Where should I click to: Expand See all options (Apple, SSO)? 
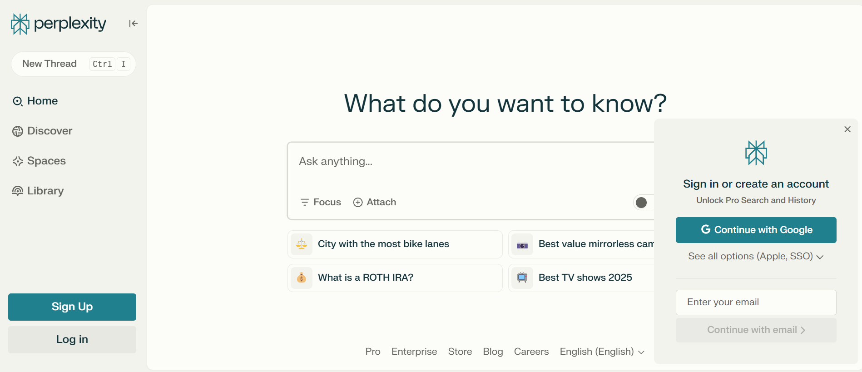(756, 256)
